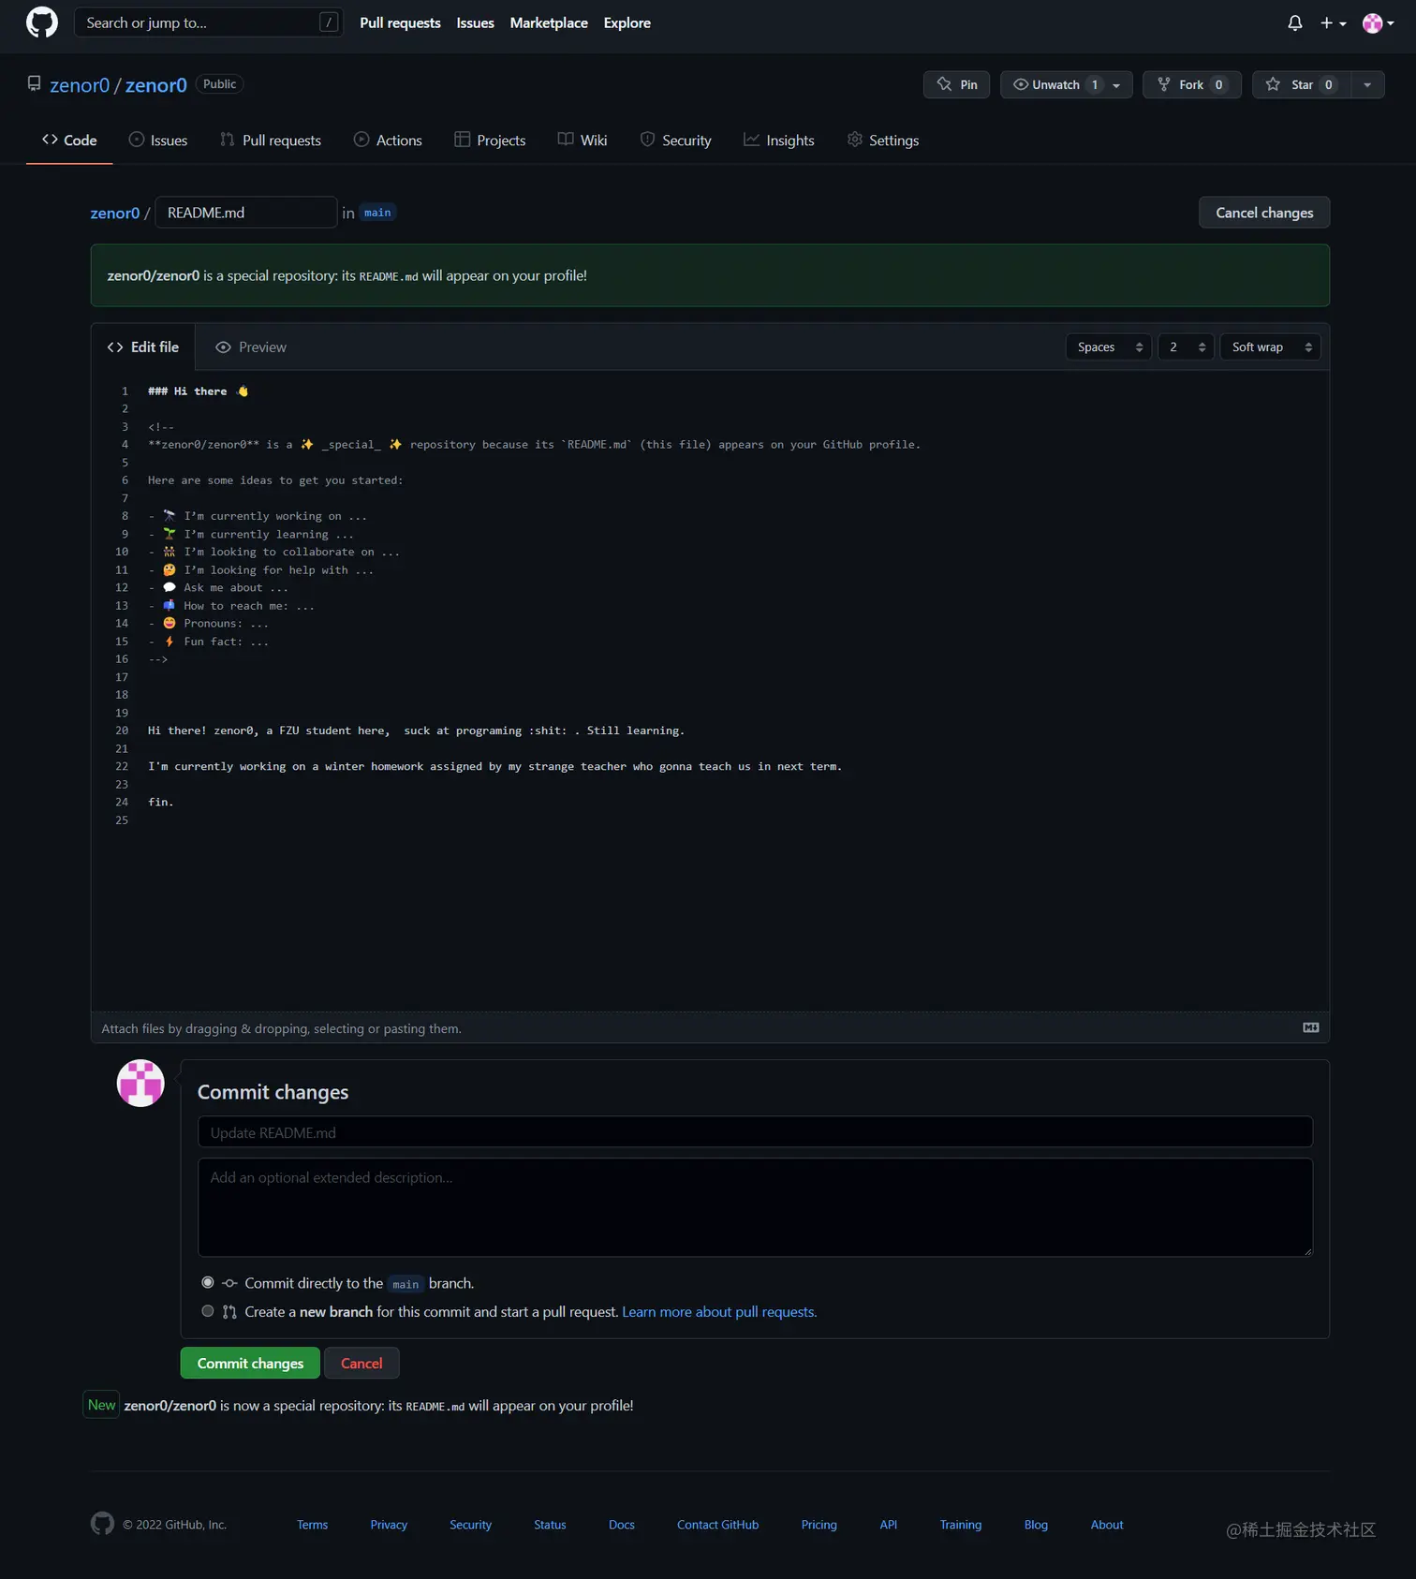Expand the Star lists dropdown arrow
Screen dimensions: 1416x1579
[1367, 84]
